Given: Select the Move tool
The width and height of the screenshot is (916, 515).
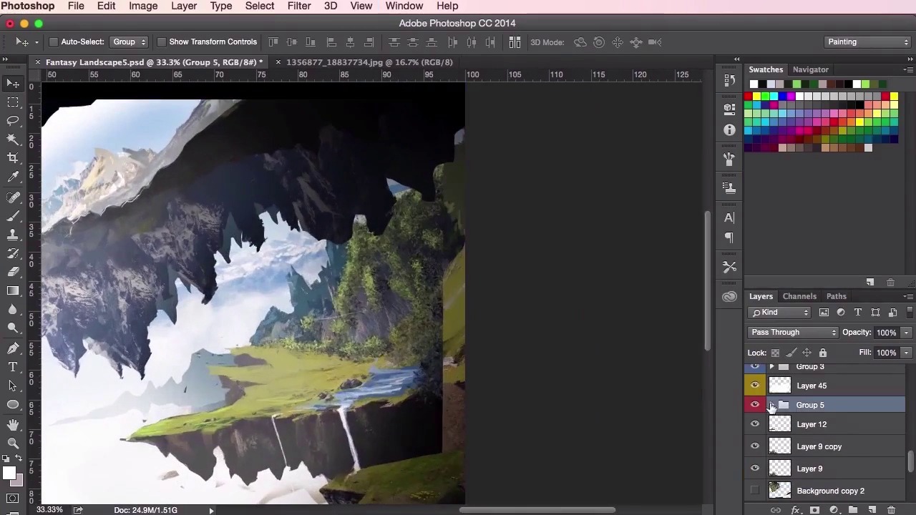Looking at the screenshot, I should [13, 84].
